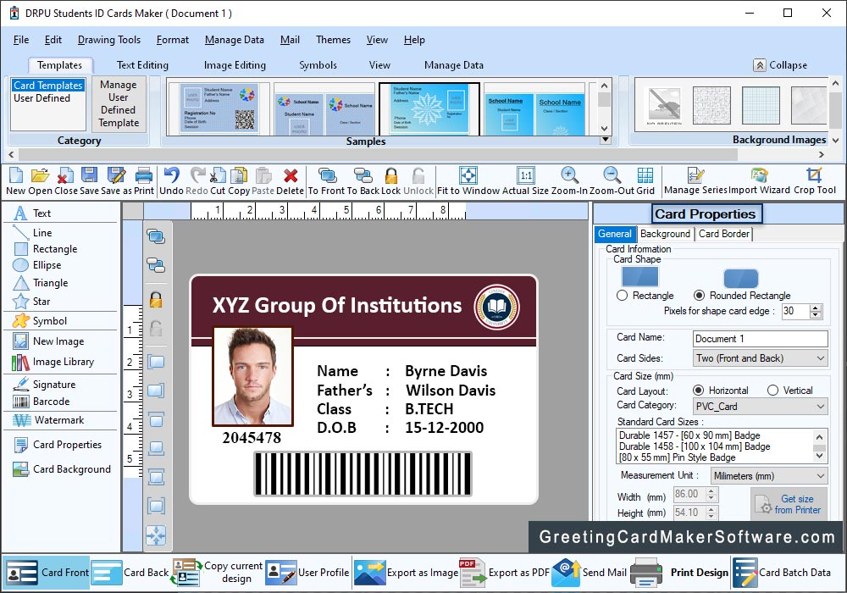Open the Card Category dropdown

point(760,406)
